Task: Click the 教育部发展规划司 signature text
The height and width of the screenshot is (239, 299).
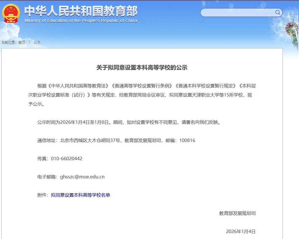Action: (x=237, y=213)
